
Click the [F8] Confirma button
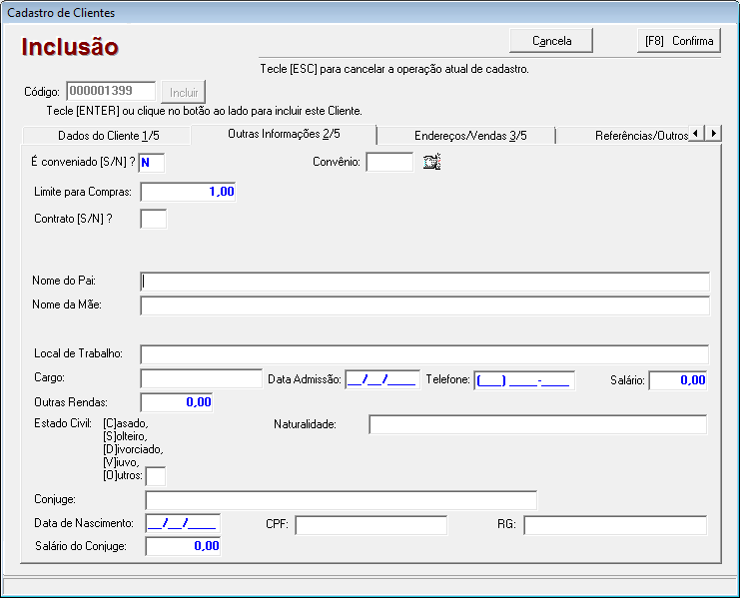coord(679,41)
